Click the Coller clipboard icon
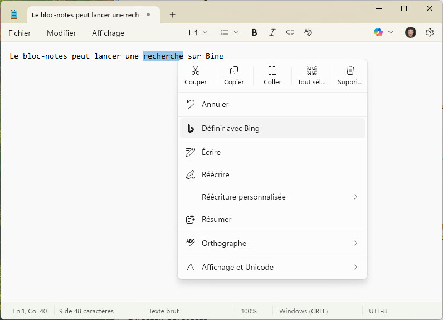This screenshot has height=320, width=443. pyautogui.click(x=272, y=71)
